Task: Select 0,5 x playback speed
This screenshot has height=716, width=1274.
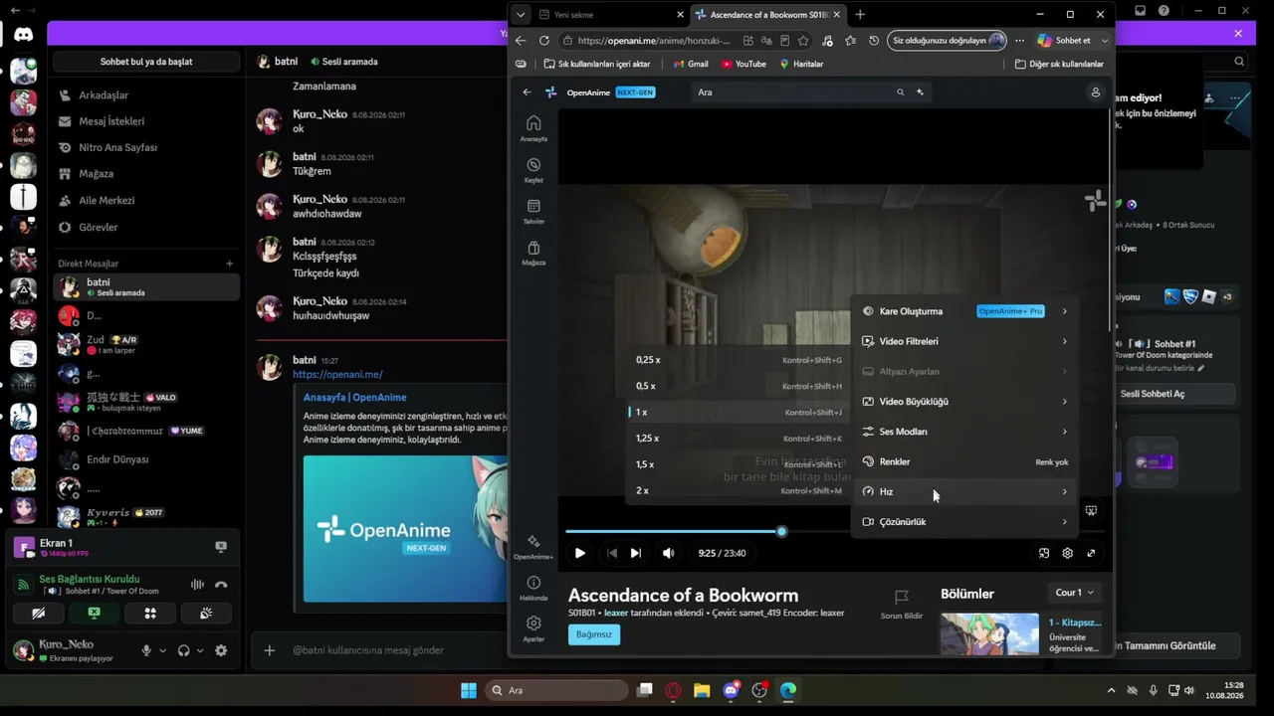Action: (x=739, y=386)
